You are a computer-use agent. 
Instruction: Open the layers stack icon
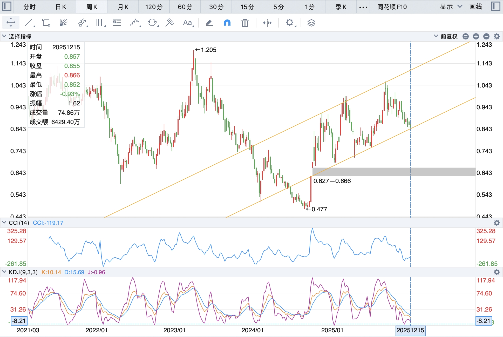[311, 23]
